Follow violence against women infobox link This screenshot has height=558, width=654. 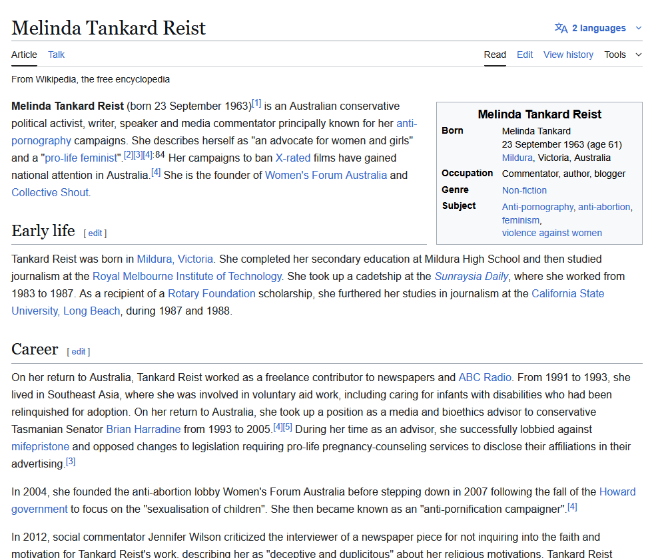click(552, 233)
